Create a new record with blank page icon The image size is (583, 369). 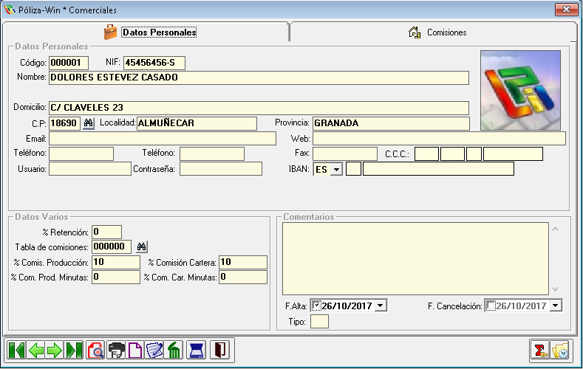135,350
